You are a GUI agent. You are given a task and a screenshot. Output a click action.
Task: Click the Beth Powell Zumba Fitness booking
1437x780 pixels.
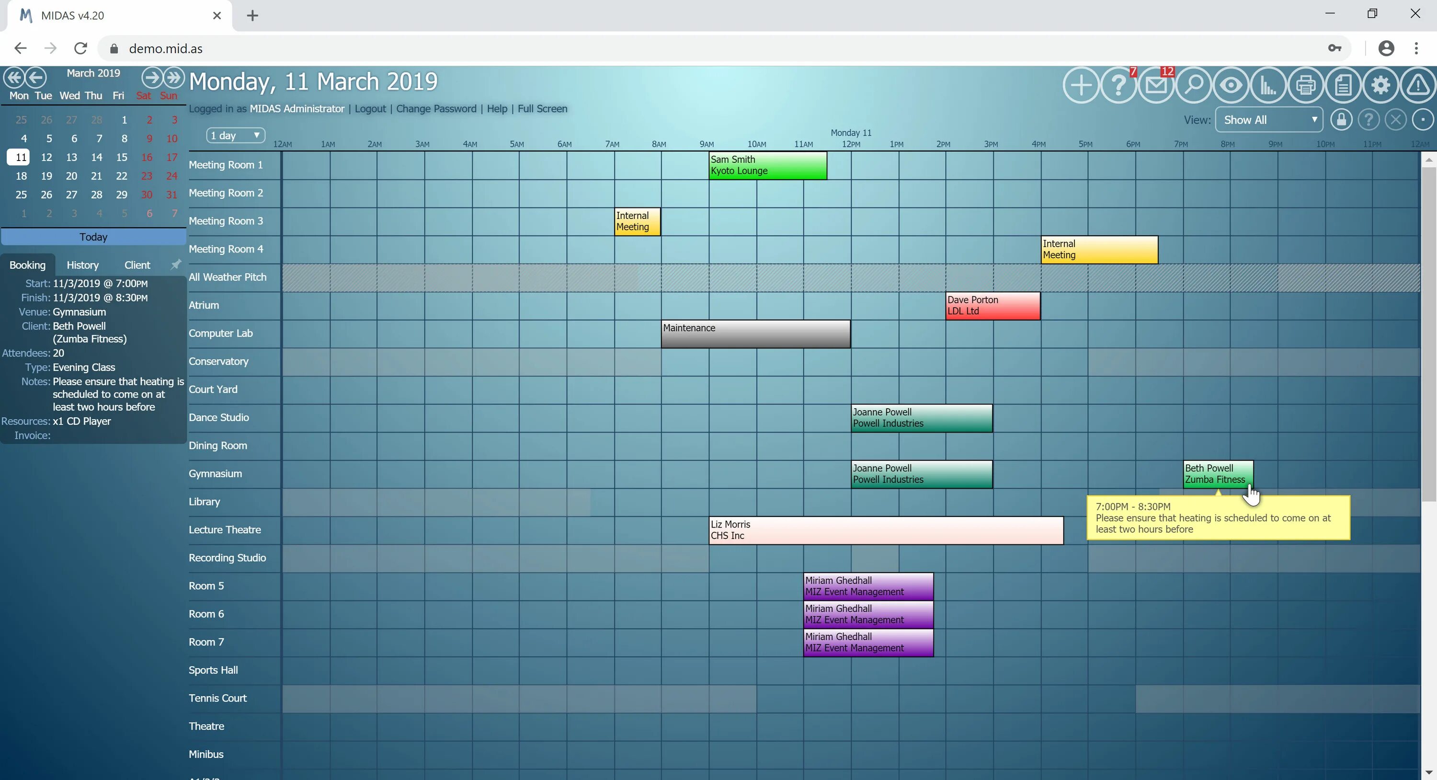pyautogui.click(x=1215, y=472)
